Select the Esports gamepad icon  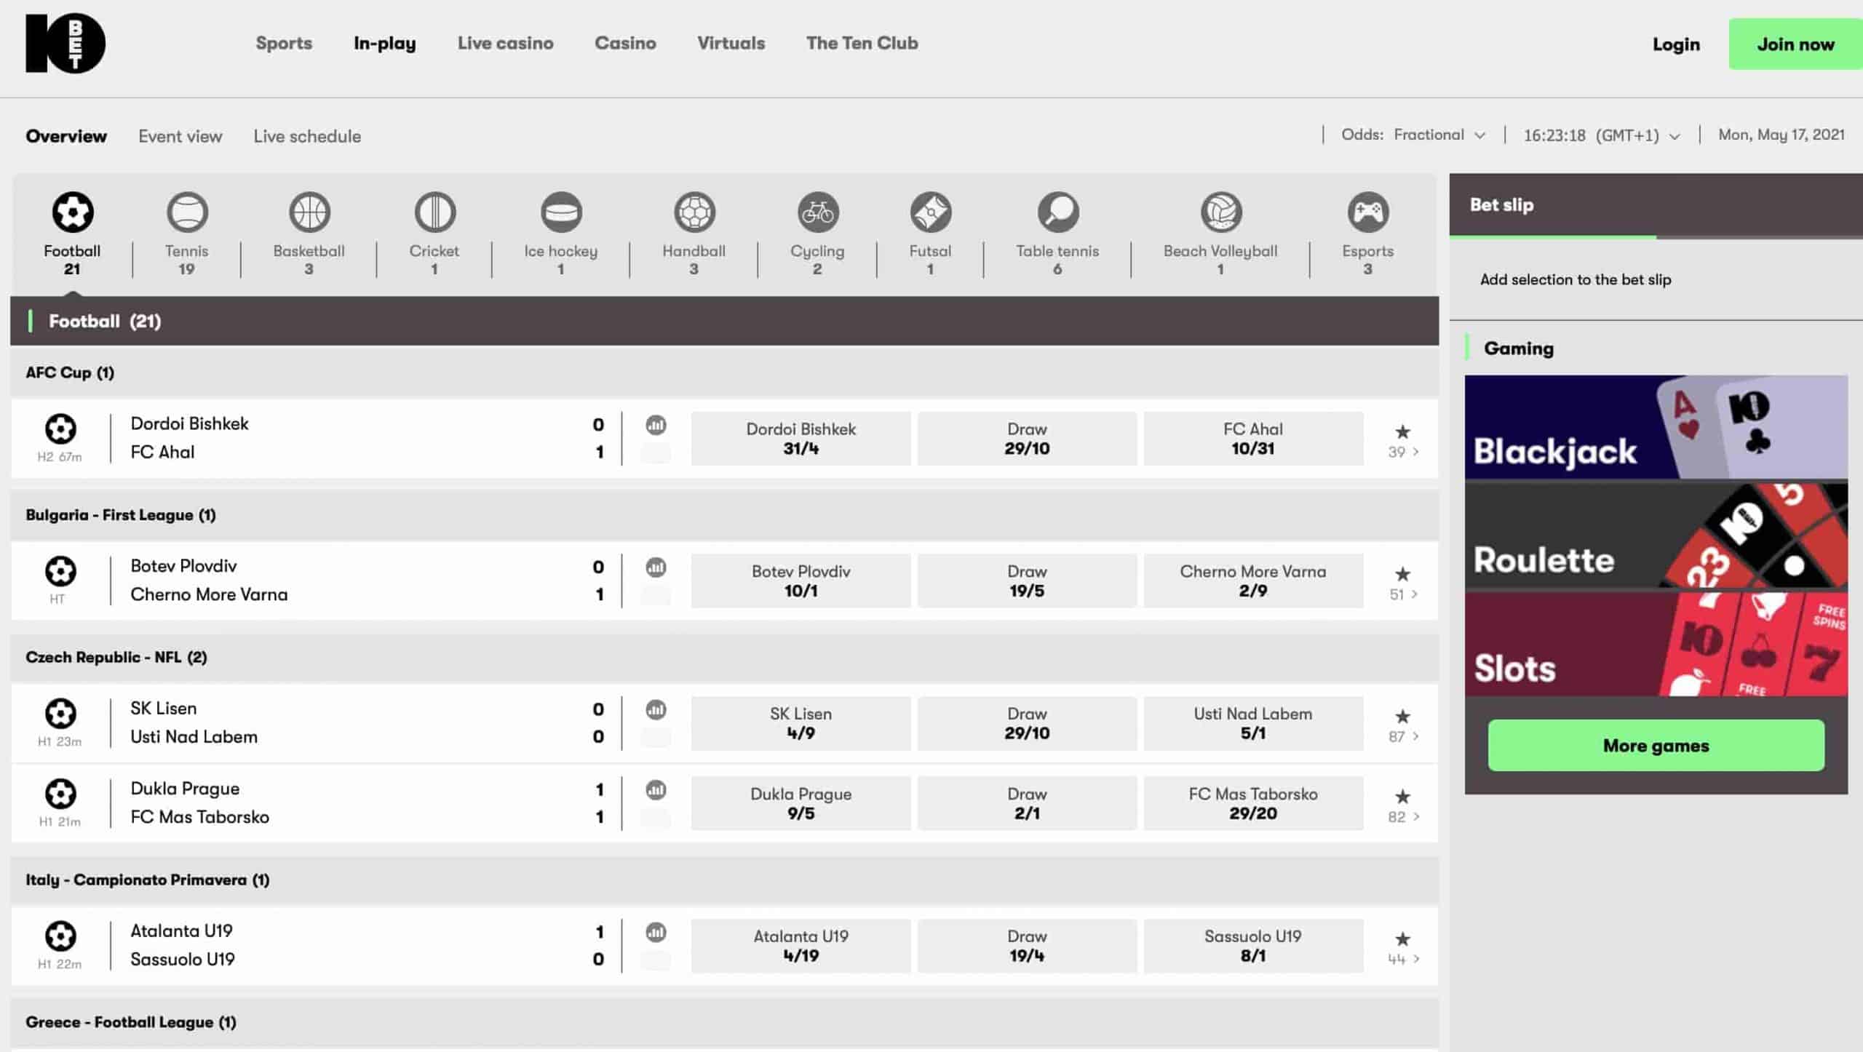[x=1367, y=212]
